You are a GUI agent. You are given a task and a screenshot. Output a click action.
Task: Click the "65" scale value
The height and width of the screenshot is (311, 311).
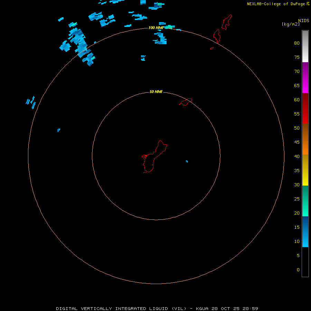[x=297, y=86]
